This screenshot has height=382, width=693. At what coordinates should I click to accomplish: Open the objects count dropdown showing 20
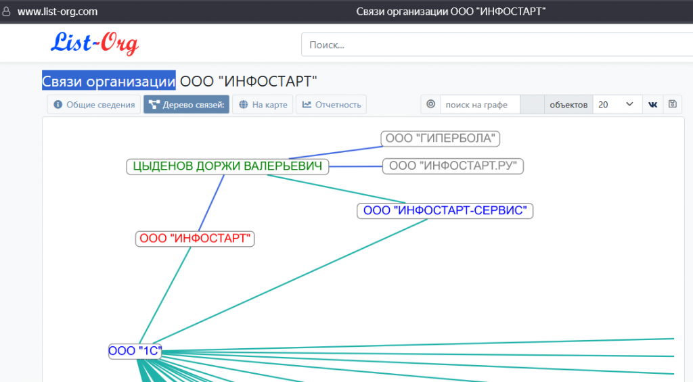pos(617,105)
